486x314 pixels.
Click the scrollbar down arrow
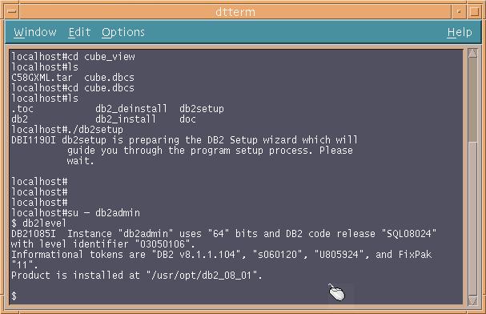tap(472, 300)
